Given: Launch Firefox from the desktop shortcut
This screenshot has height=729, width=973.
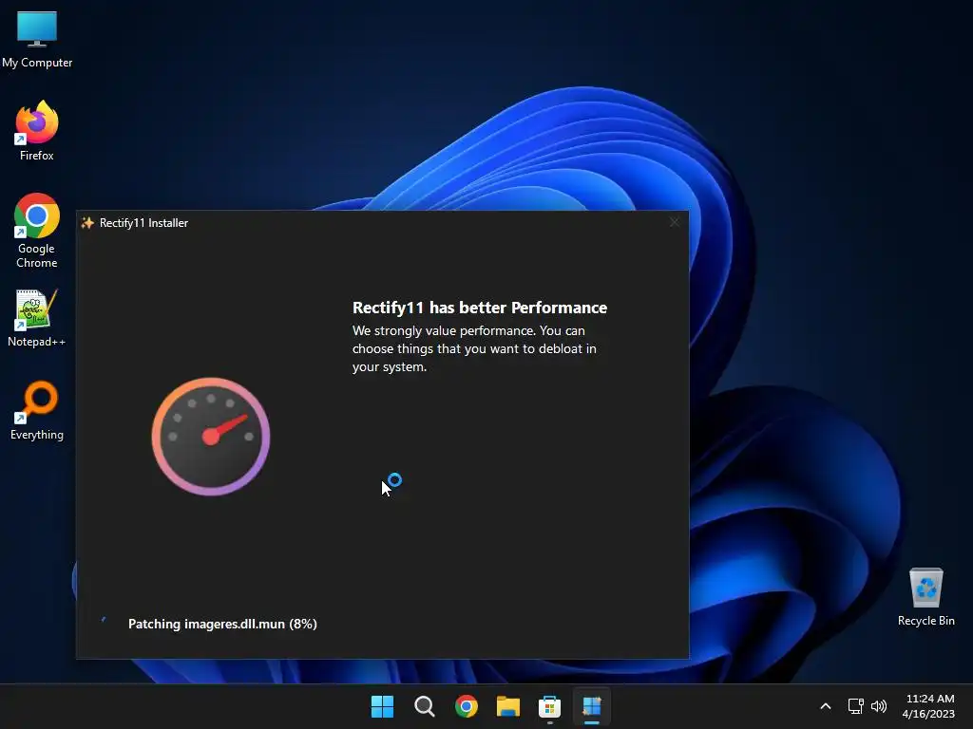Looking at the screenshot, I should pyautogui.click(x=37, y=131).
